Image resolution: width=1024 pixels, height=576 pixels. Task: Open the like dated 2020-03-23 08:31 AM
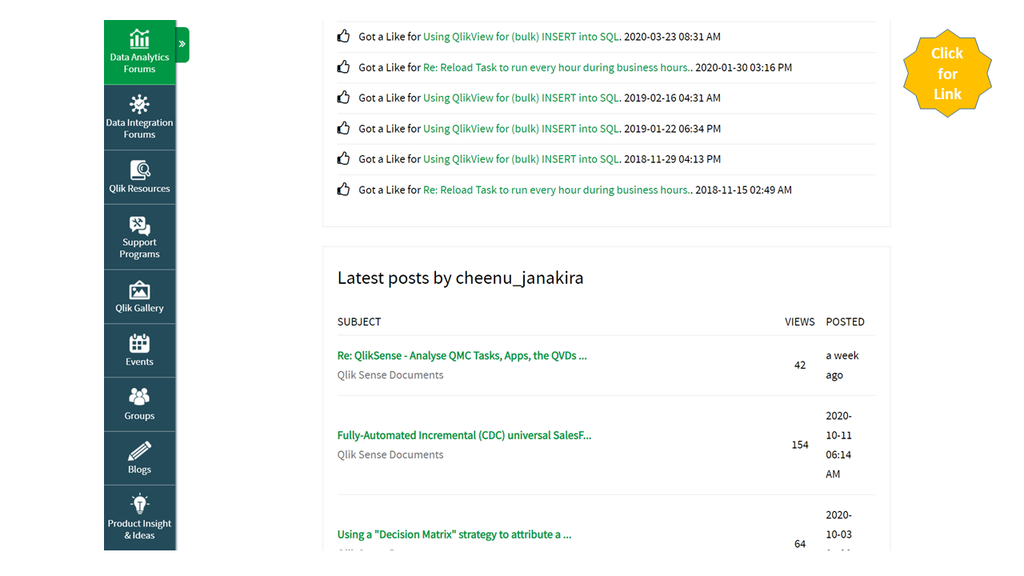tap(521, 37)
